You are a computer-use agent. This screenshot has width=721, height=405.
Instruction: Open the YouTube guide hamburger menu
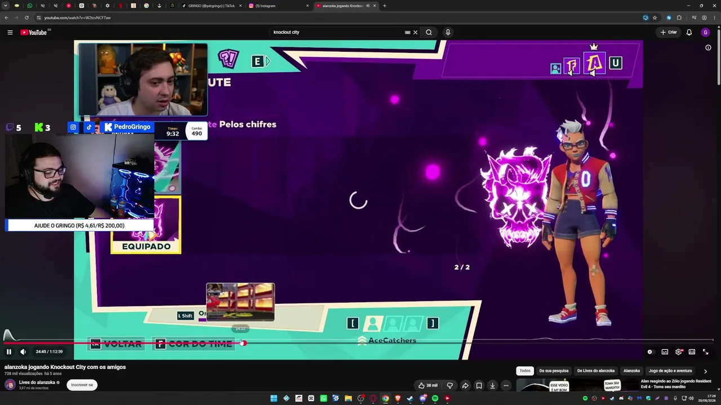(x=10, y=32)
